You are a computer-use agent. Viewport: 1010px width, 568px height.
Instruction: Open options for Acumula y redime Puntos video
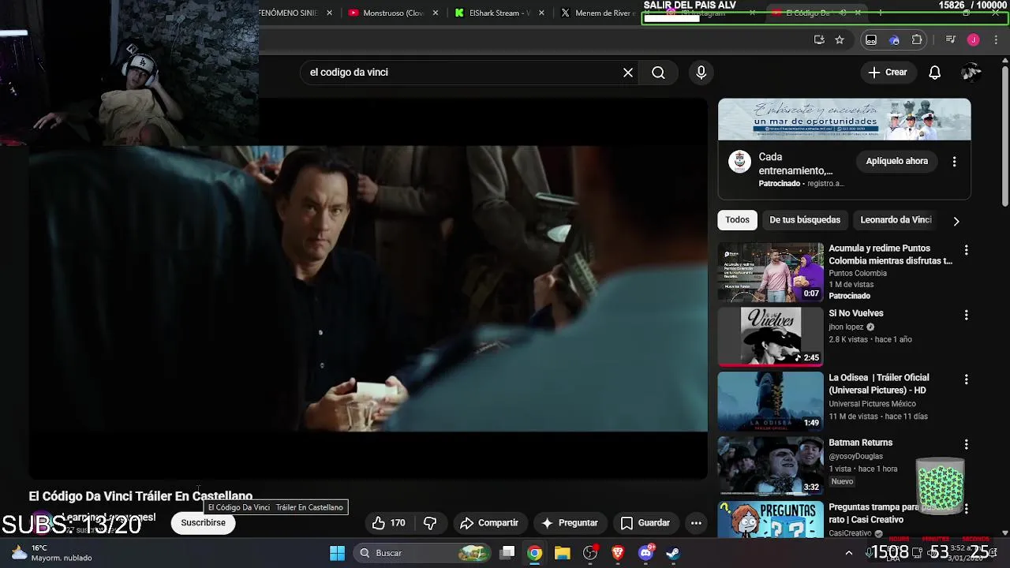pos(966,250)
